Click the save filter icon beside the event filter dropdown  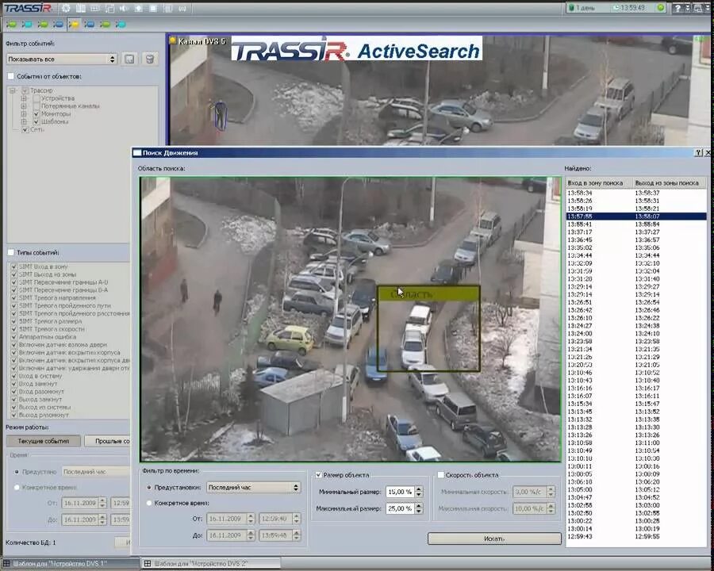pyautogui.click(x=130, y=59)
